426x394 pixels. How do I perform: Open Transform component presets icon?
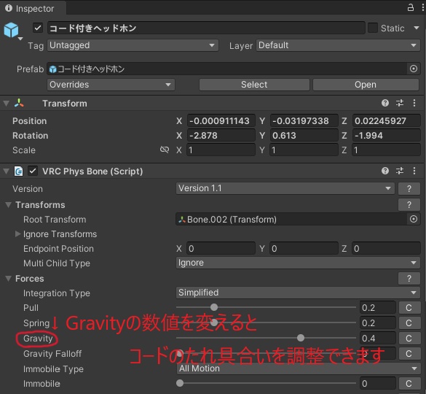coord(400,103)
